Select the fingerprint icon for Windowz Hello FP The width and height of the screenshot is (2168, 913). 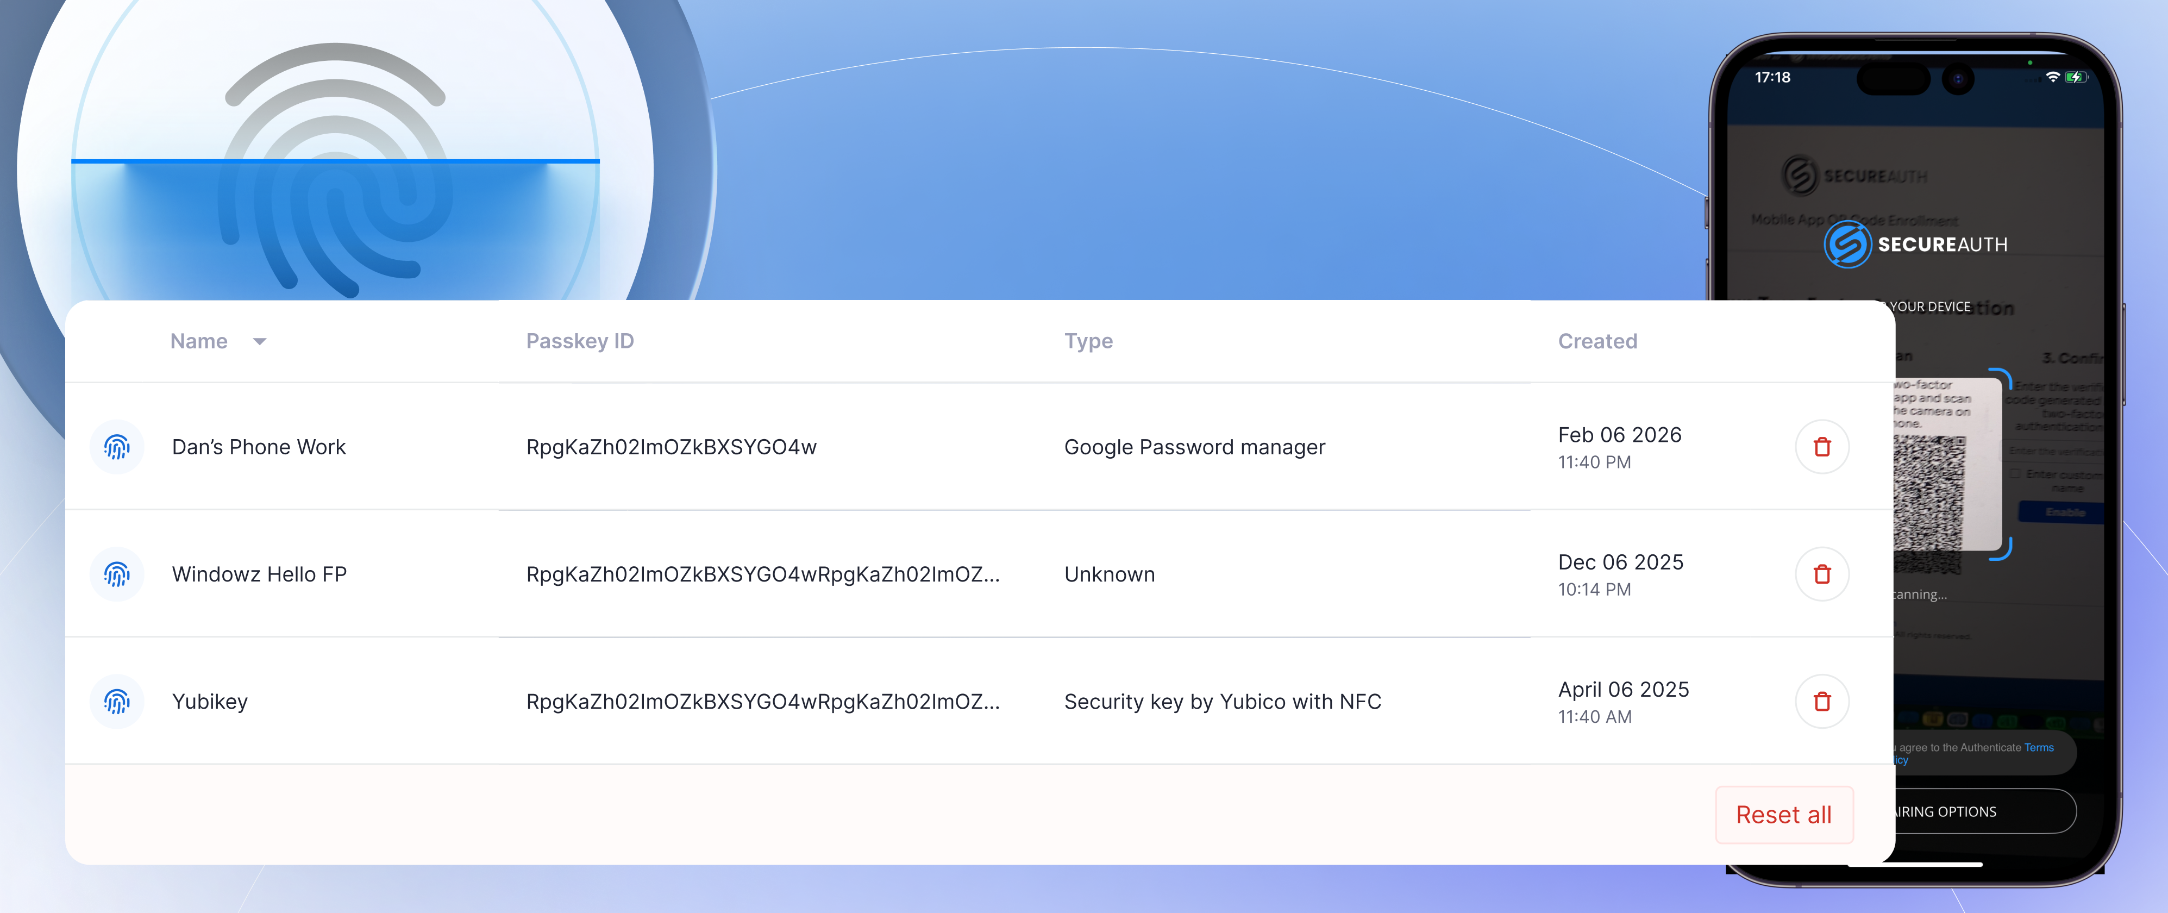click(117, 574)
